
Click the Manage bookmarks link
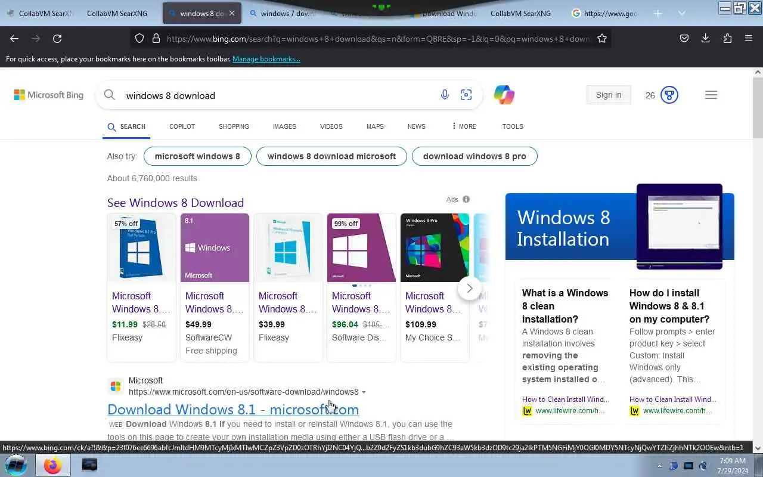[266, 59]
